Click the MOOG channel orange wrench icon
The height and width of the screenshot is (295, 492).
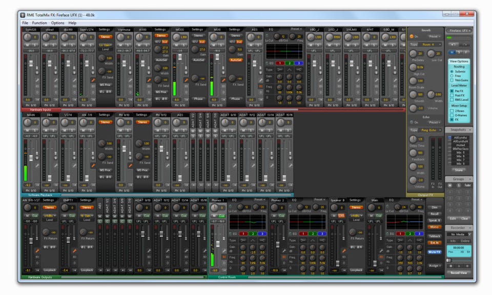186,80
